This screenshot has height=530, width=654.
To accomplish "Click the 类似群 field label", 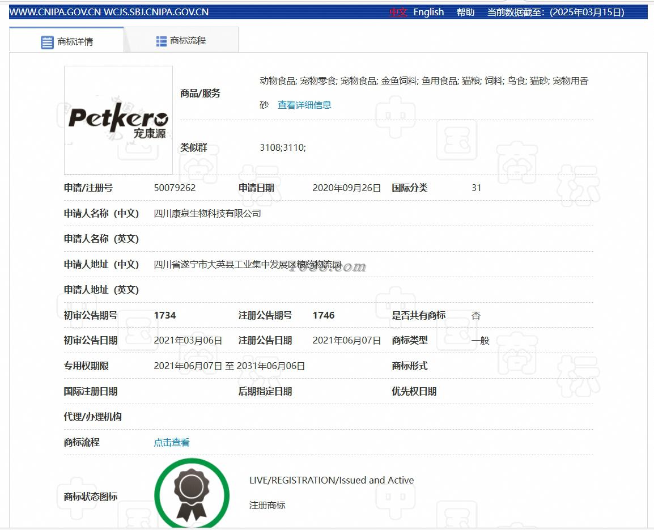I will tap(193, 148).
